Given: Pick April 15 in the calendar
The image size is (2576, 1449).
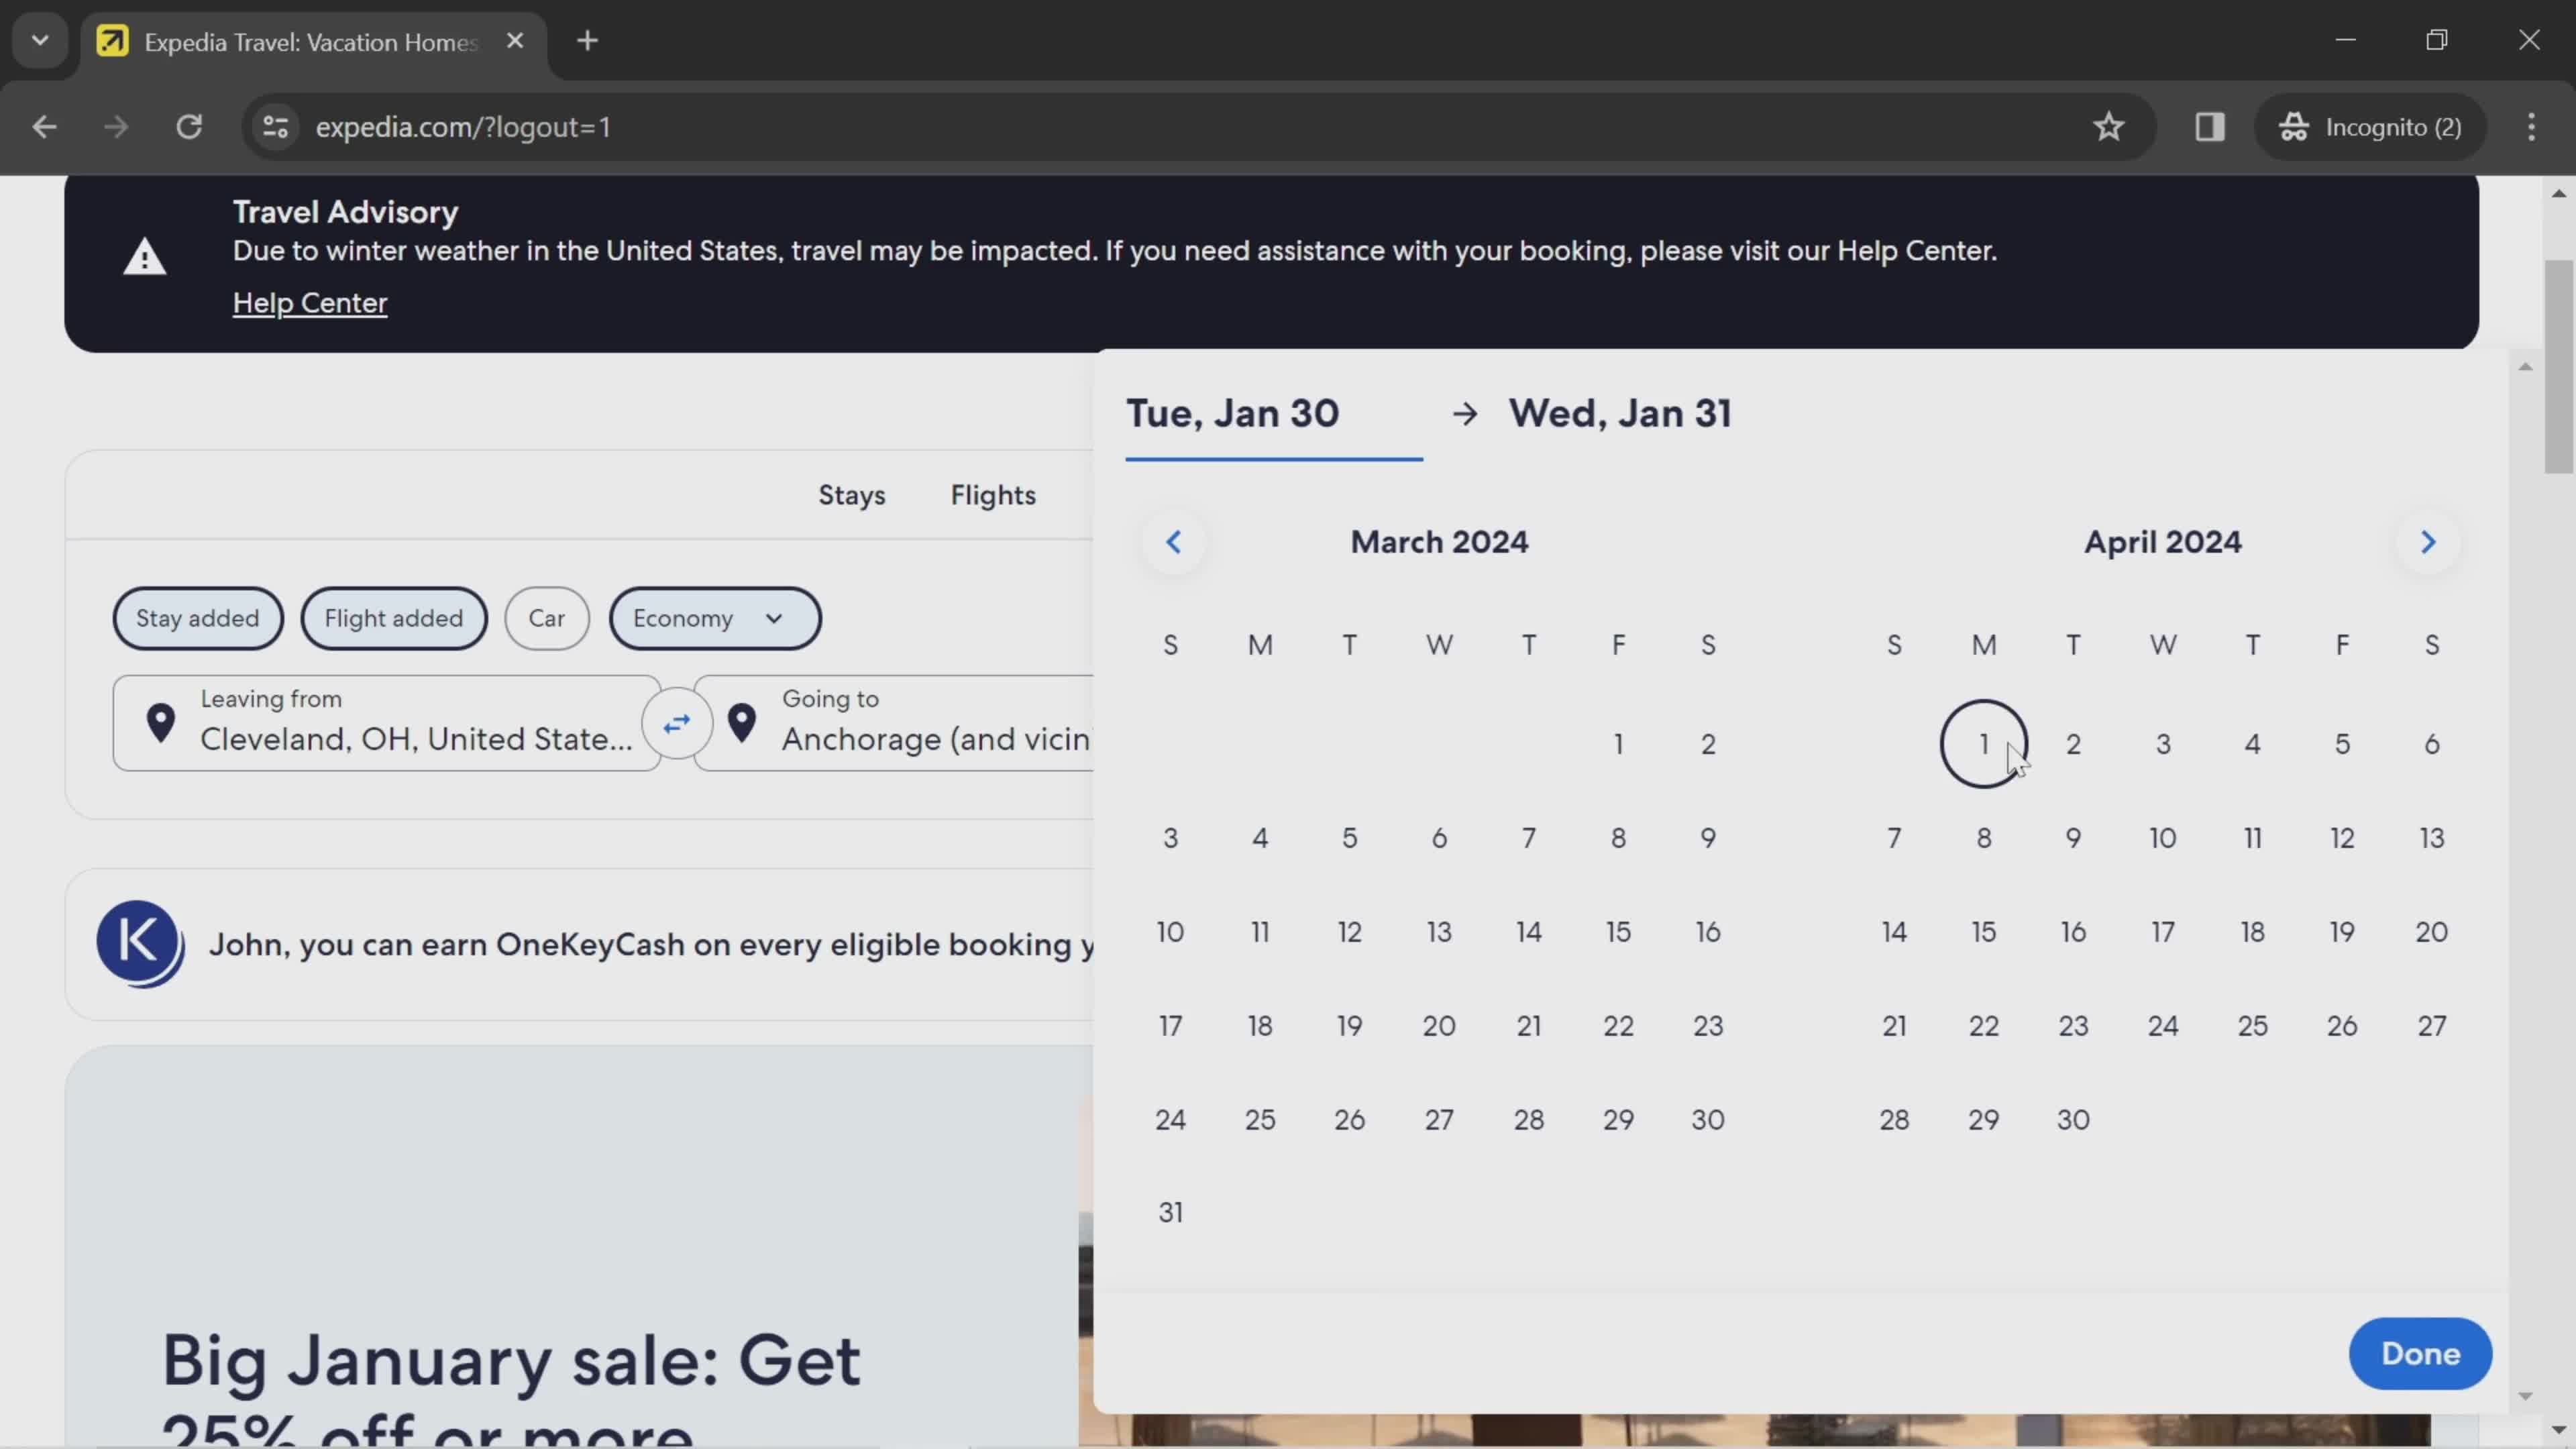Looking at the screenshot, I should (x=1984, y=932).
